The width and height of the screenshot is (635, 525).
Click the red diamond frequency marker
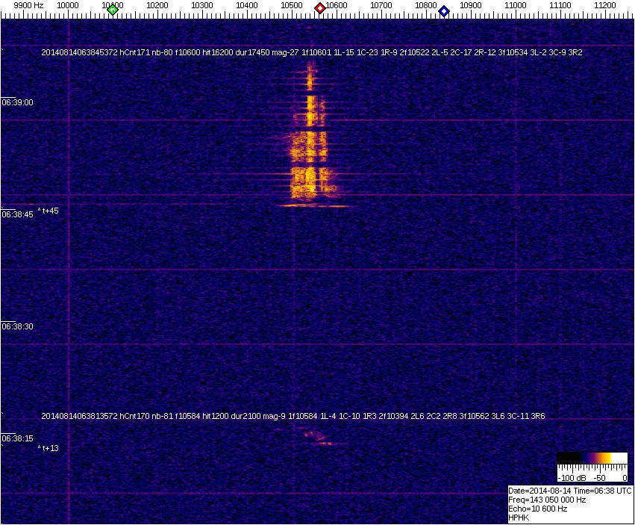320,8
